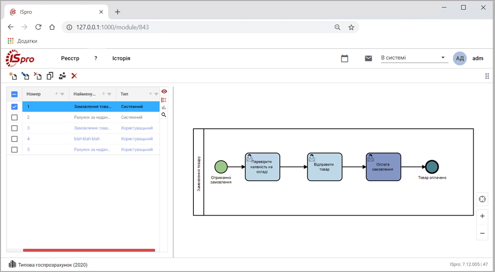
Task: Open the Номер column filter
Action: [62, 94]
